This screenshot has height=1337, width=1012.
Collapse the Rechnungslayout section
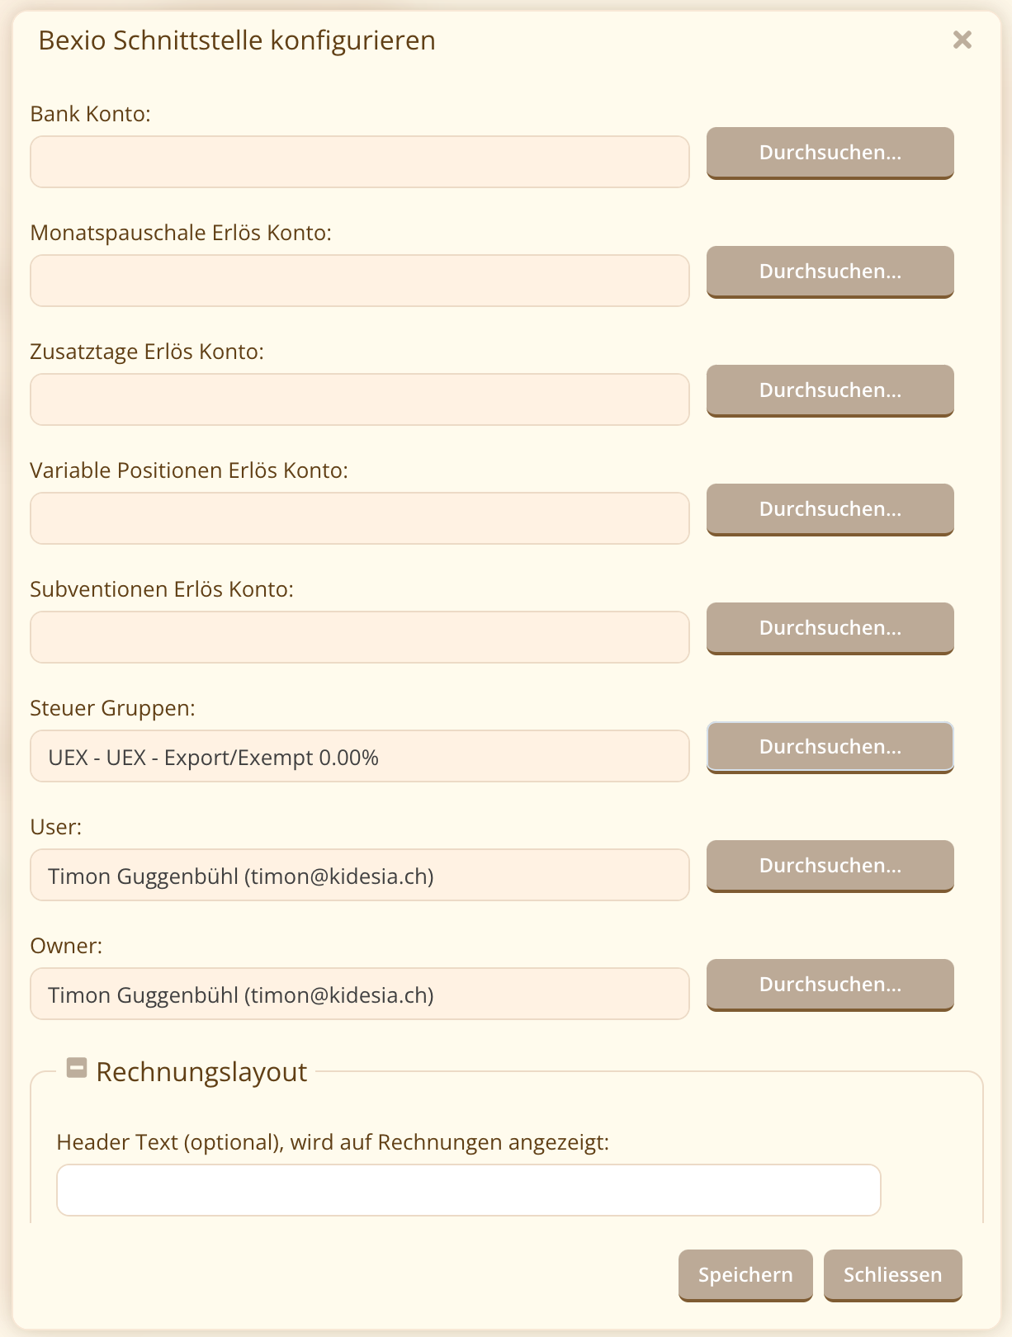click(77, 1068)
